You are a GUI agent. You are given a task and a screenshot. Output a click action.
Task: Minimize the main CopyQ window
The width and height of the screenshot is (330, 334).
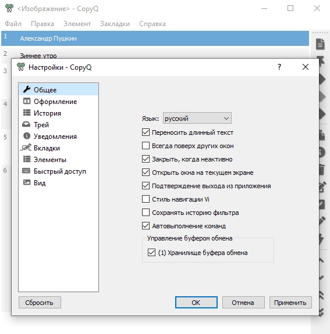[264, 8]
